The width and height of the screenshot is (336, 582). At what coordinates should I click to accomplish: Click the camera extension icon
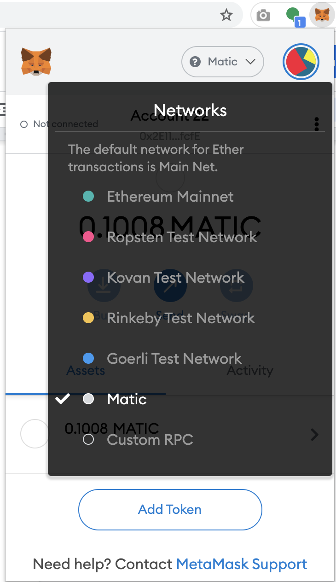click(x=263, y=16)
